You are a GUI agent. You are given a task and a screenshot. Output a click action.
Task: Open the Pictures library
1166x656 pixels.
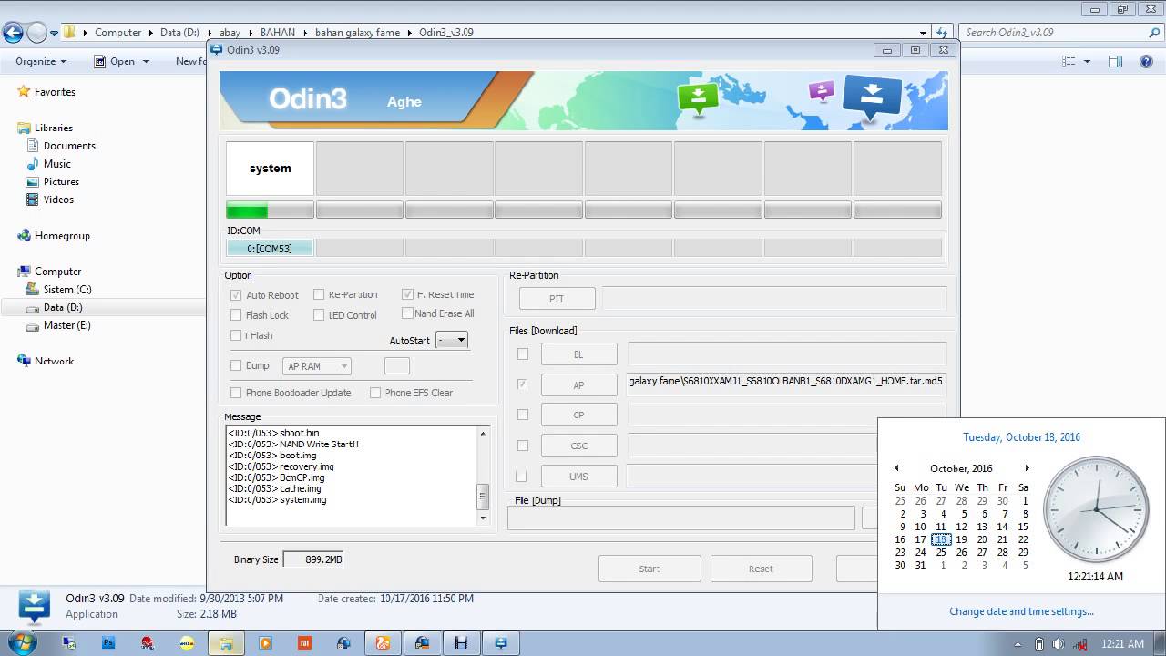click(61, 181)
